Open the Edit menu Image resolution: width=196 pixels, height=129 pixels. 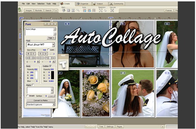pyautogui.click(x=28, y=3)
